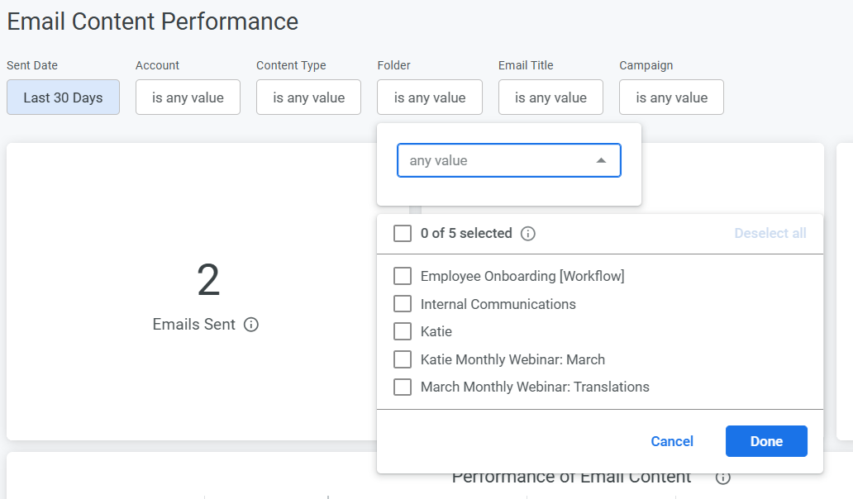Image resolution: width=853 pixels, height=499 pixels.
Task: Check Katie Monthly Webinar: March folder
Action: coord(403,359)
